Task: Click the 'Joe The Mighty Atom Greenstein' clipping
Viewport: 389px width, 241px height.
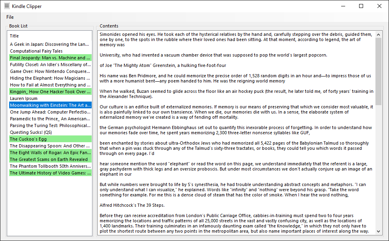Action: tap(163, 65)
